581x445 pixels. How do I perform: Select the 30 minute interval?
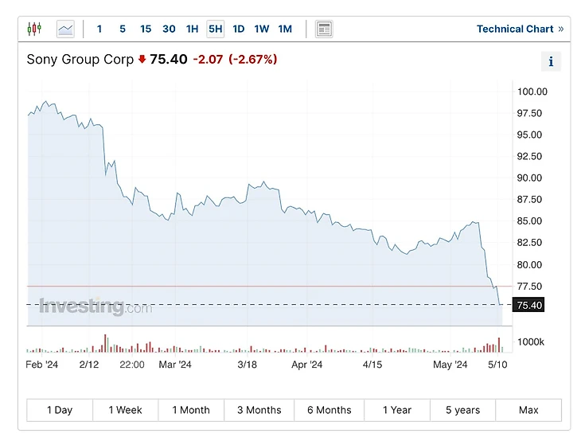pyautogui.click(x=169, y=29)
